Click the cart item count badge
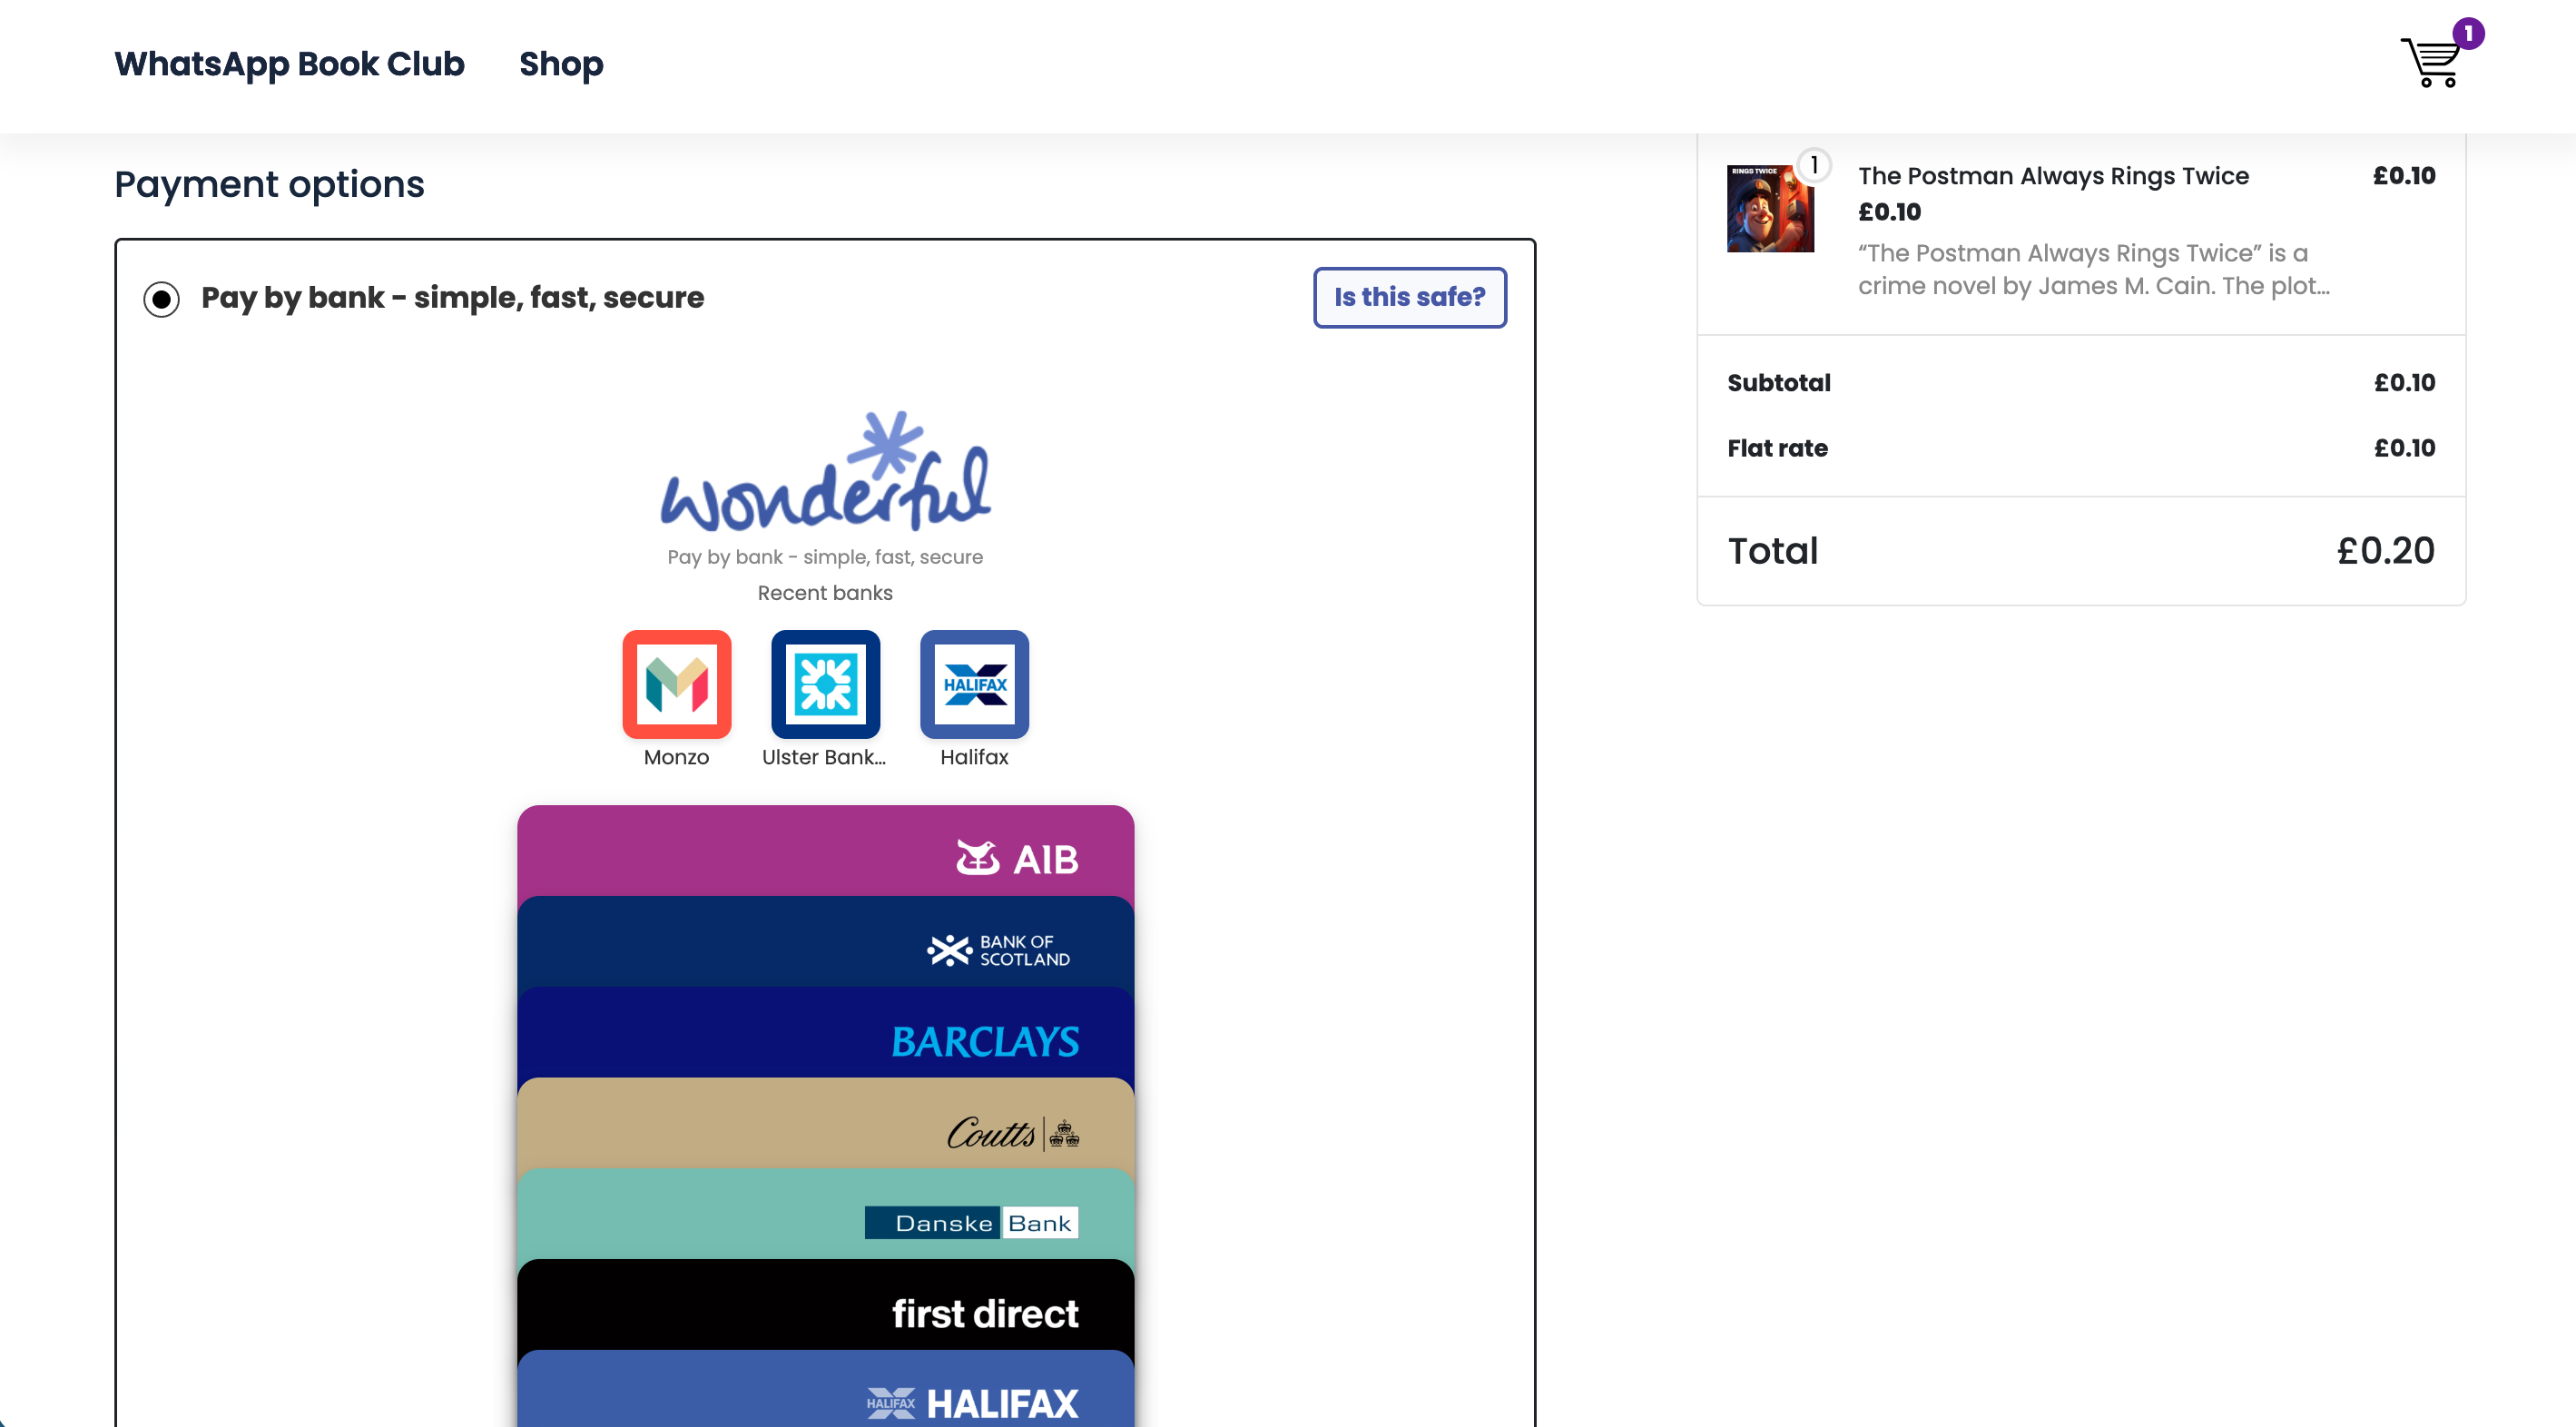Viewport: 2576px width, 1427px height. point(2468,33)
